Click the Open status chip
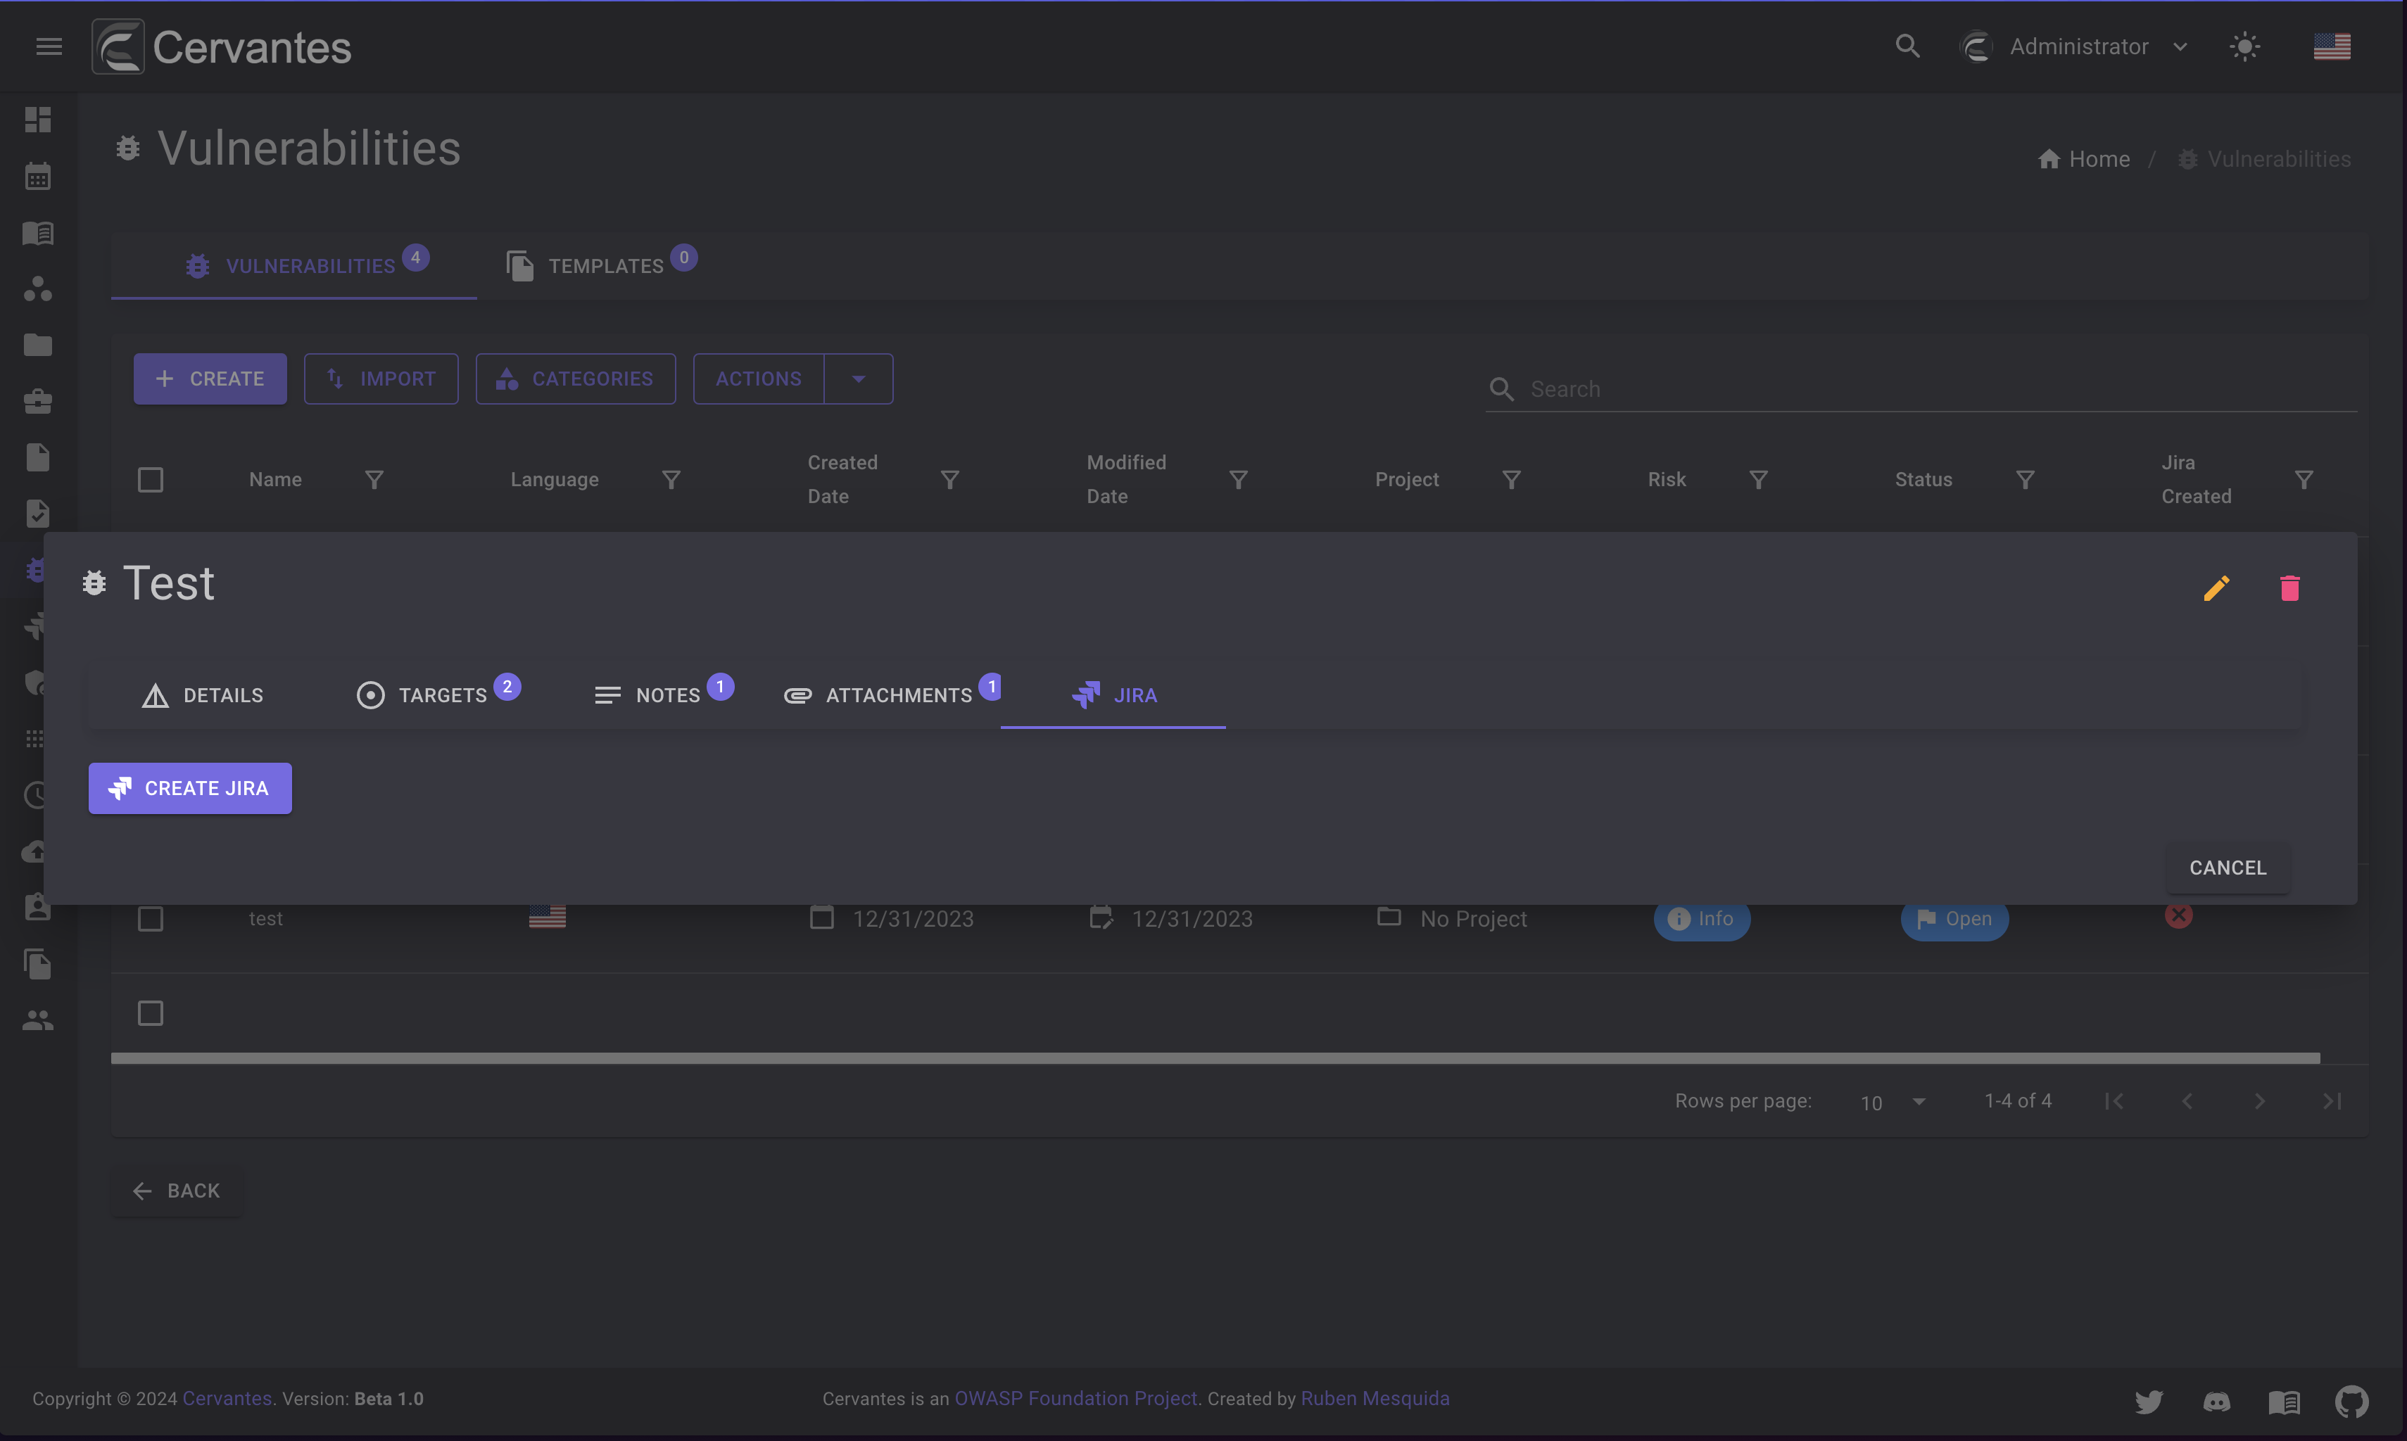Screen dimensions: 2407x1441 (1954, 919)
